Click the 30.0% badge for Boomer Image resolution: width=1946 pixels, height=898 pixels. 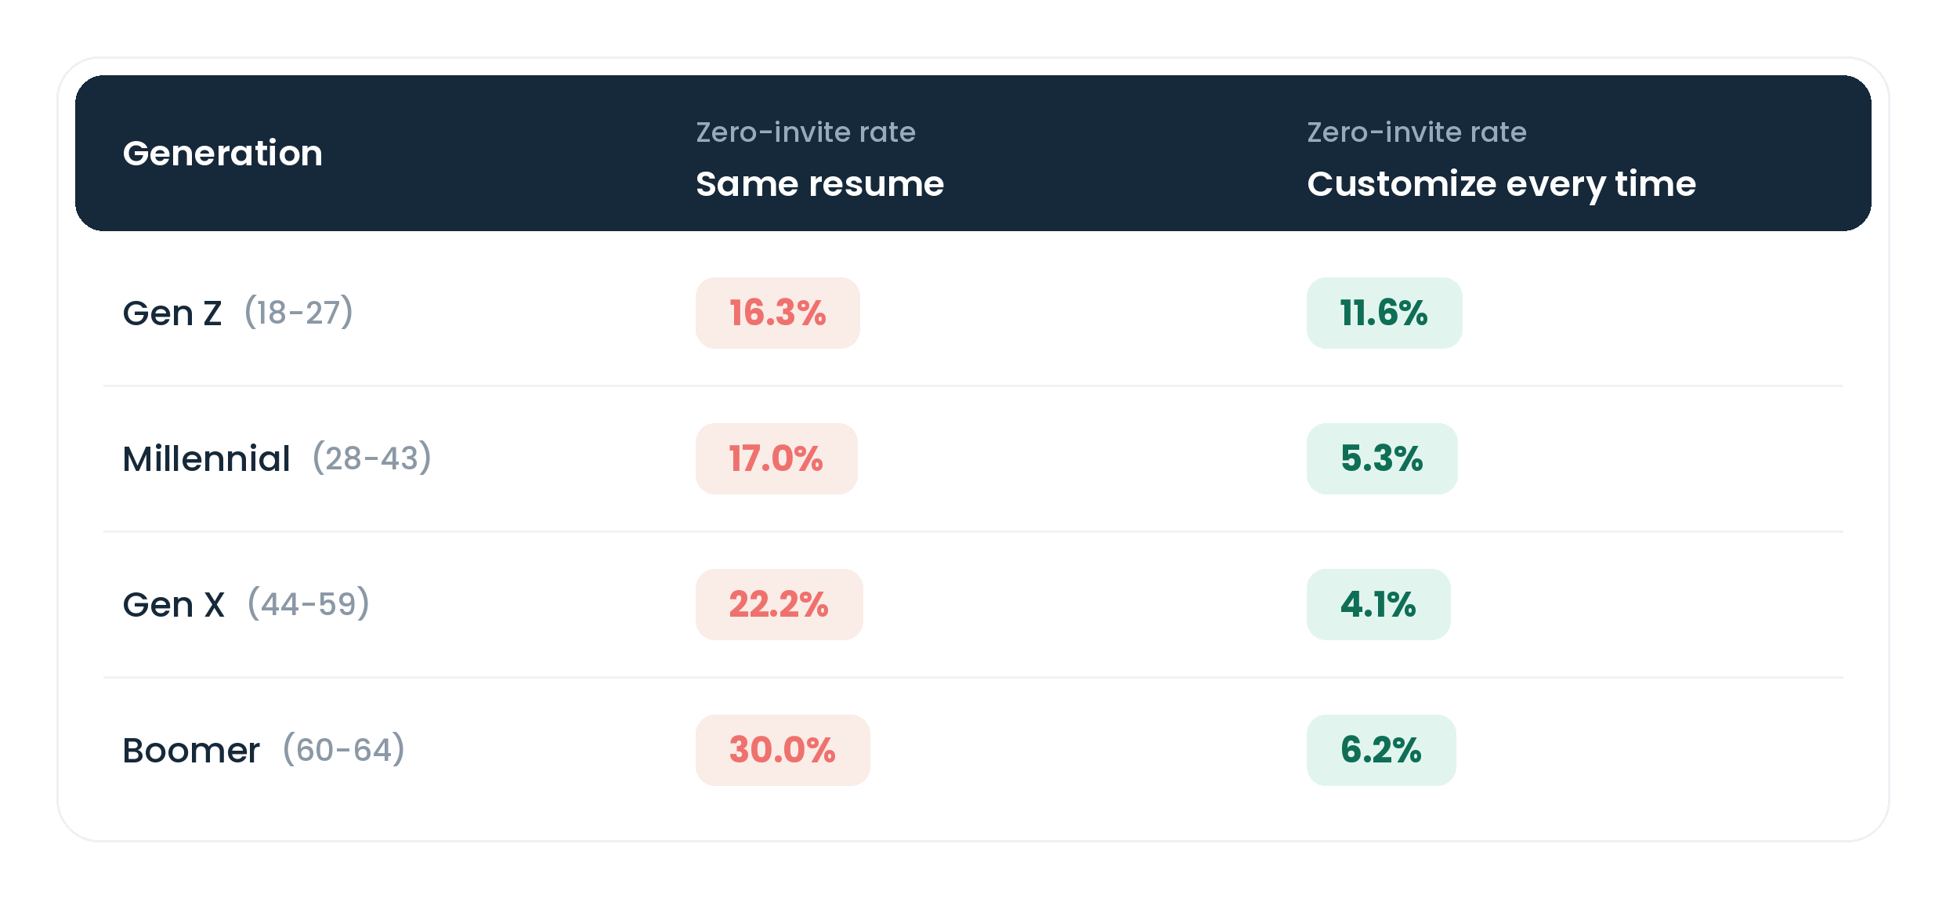pos(783,750)
